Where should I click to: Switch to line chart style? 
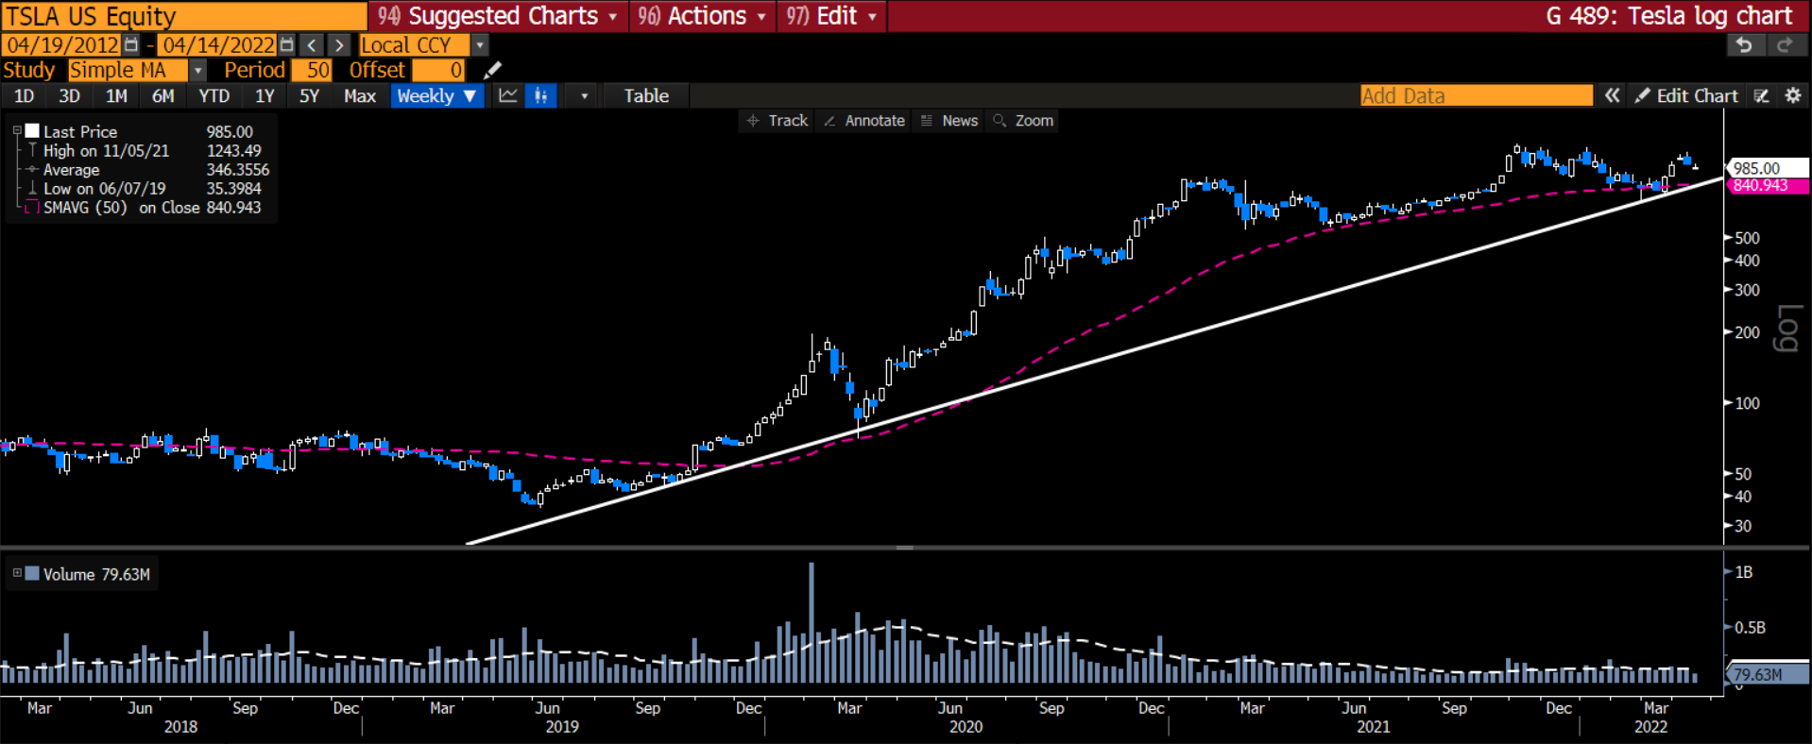[508, 95]
